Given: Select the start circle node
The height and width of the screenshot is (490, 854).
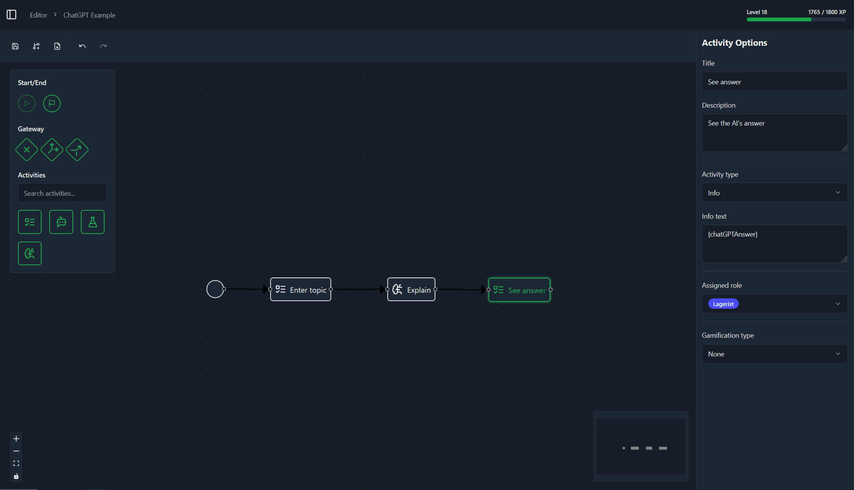Looking at the screenshot, I should pyautogui.click(x=215, y=289).
